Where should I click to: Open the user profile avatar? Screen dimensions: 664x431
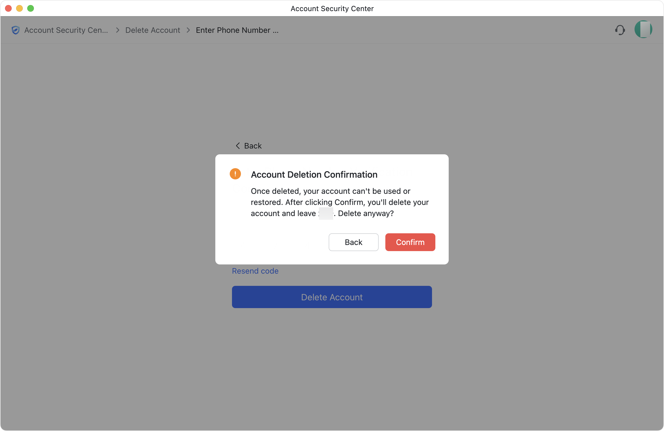pos(643,29)
